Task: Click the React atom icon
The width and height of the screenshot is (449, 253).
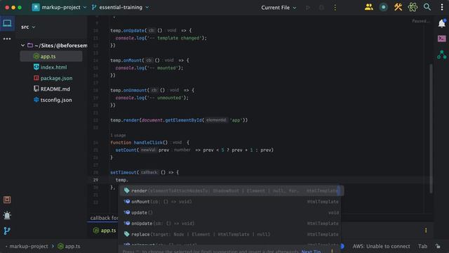Action: pos(413,7)
